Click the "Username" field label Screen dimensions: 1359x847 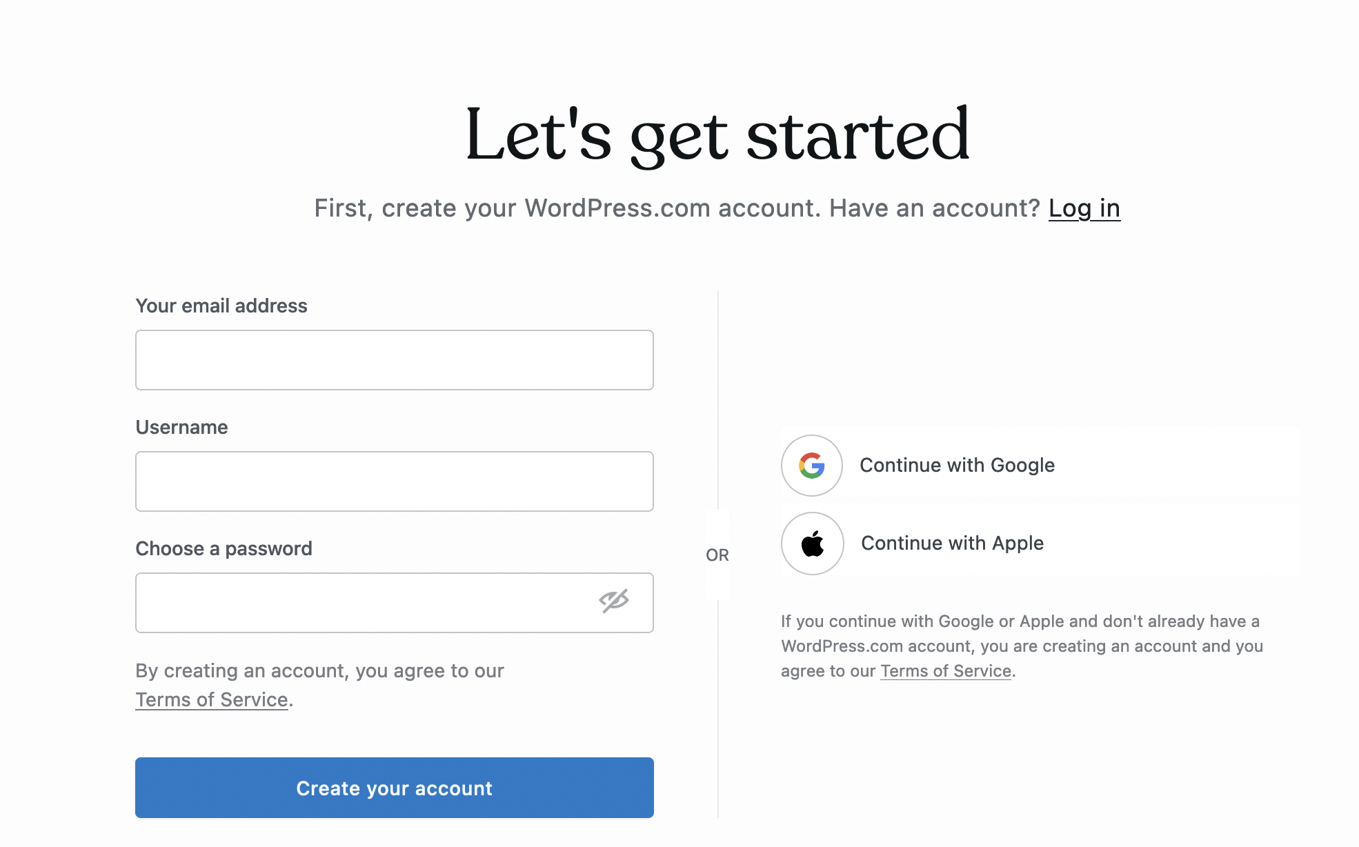pos(181,427)
